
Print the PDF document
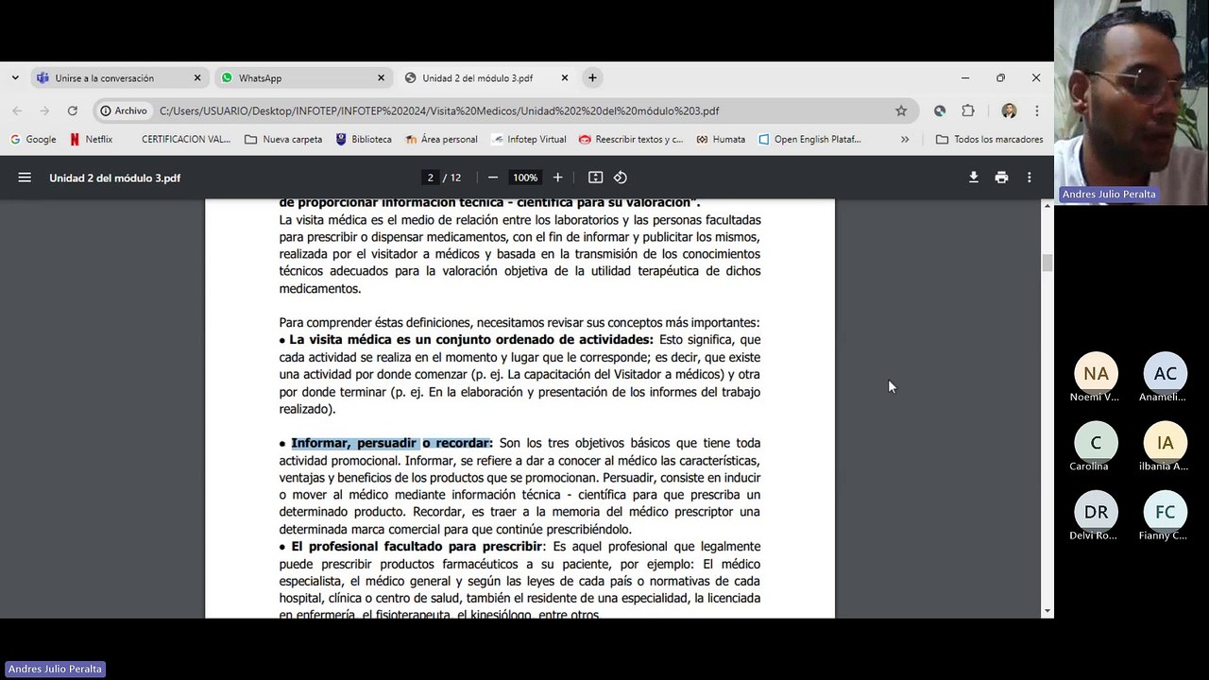click(1001, 178)
